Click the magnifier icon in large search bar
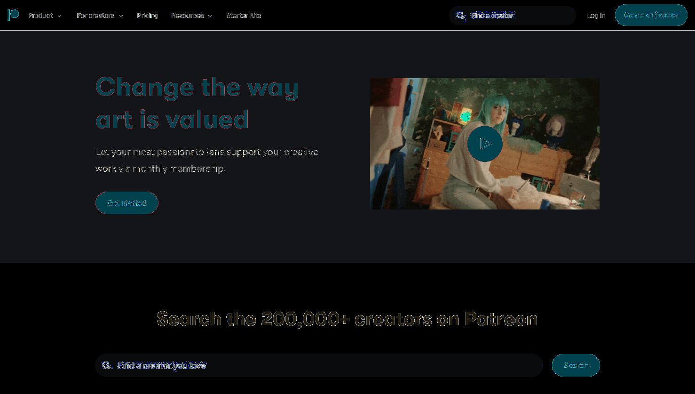 (107, 365)
